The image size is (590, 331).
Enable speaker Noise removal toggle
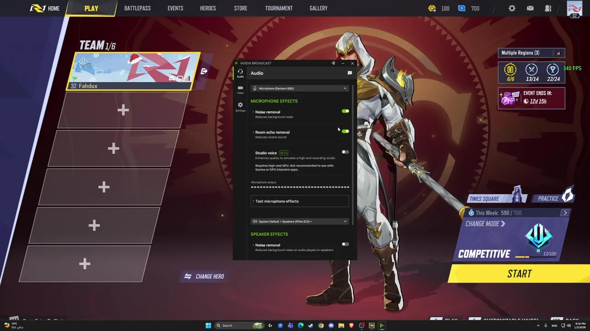tap(345, 244)
